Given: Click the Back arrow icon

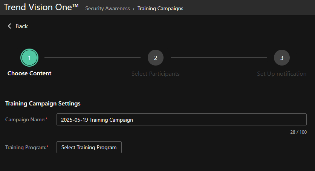Looking at the screenshot, I should [x=9, y=26].
